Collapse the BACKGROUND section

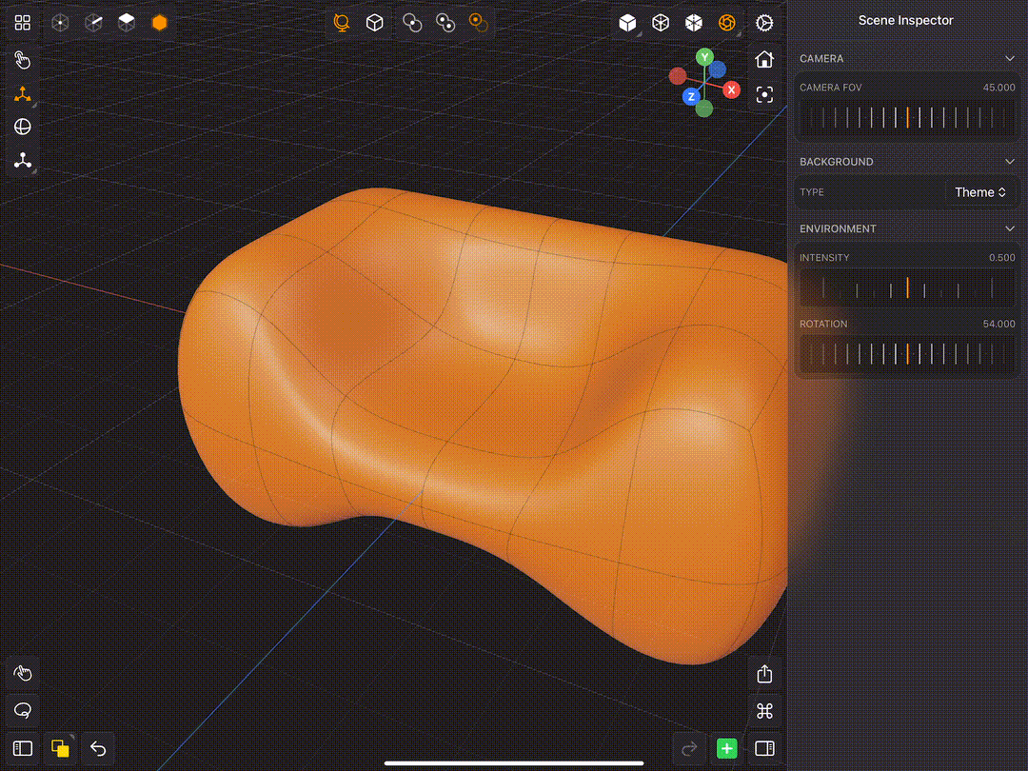tap(1010, 161)
